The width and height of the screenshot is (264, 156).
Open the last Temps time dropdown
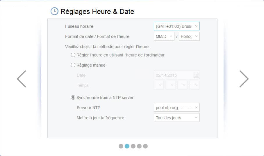(195, 85)
